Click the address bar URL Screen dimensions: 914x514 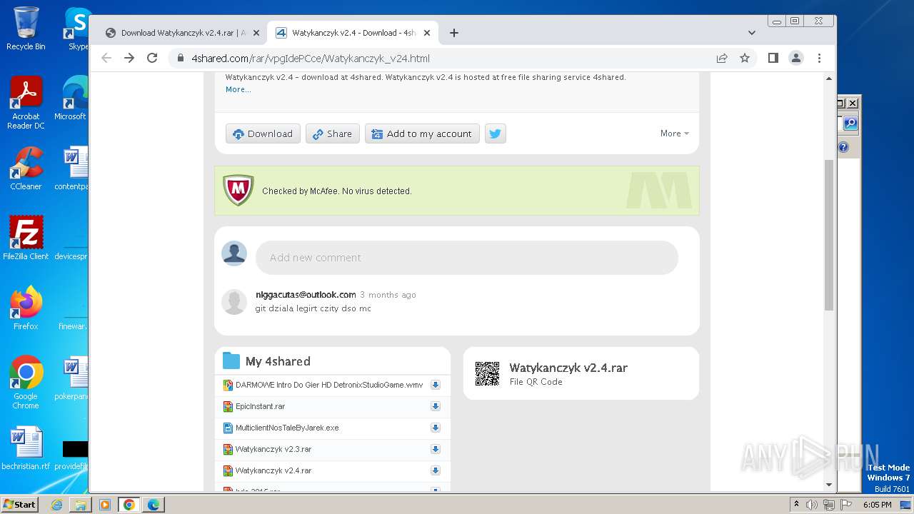311,59
